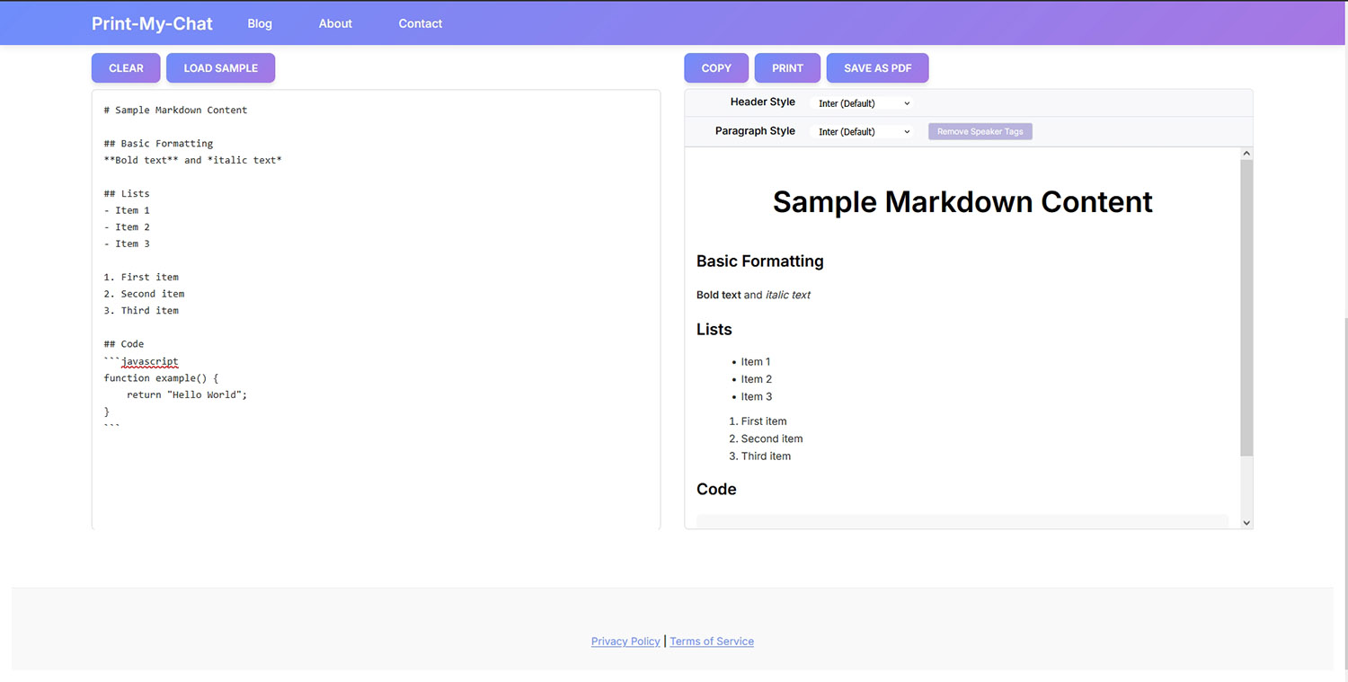The height and width of the screenshot is (682, 1348).
Task: Open the Paragraph Style font dropdown
Action: (860, 131)
